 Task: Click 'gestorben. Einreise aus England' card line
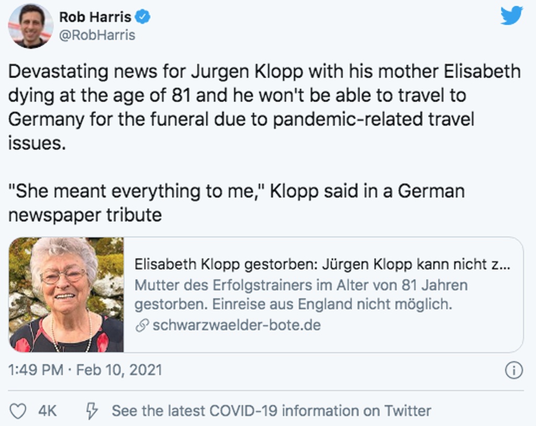pyautogui.click(x=291, y=304)
